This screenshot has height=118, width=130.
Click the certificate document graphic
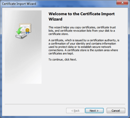25,28
